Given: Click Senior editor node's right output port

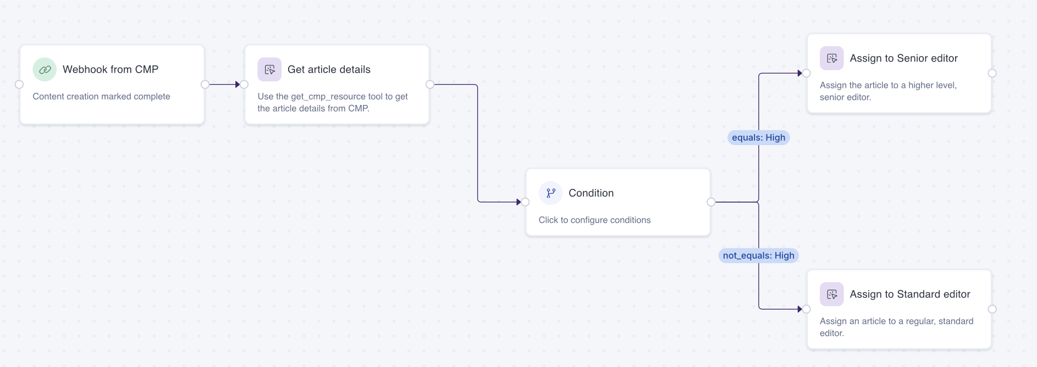Looking at the screenshot, I should [x=992, y=73].
